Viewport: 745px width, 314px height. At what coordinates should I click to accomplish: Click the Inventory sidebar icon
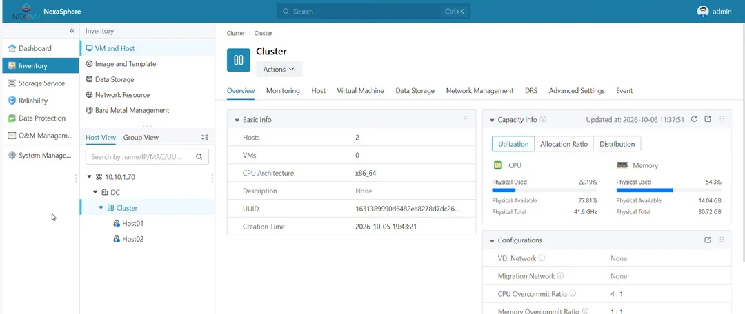tap(12, 66)
